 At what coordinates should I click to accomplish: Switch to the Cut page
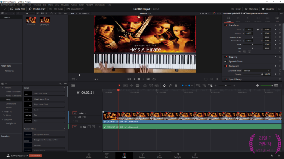pyautogui.click(x=106, y=156)
